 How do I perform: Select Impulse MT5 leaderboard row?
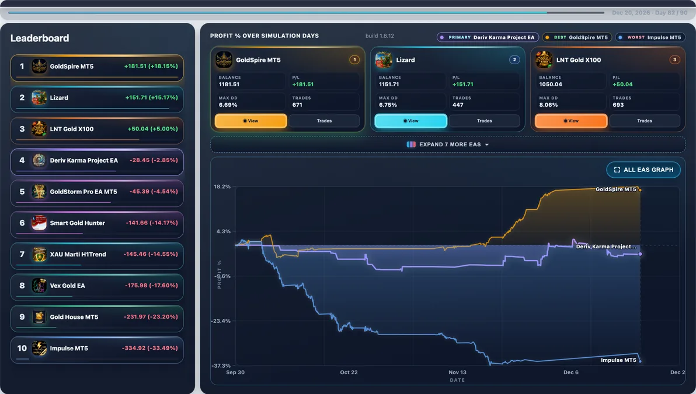point(97,350)
